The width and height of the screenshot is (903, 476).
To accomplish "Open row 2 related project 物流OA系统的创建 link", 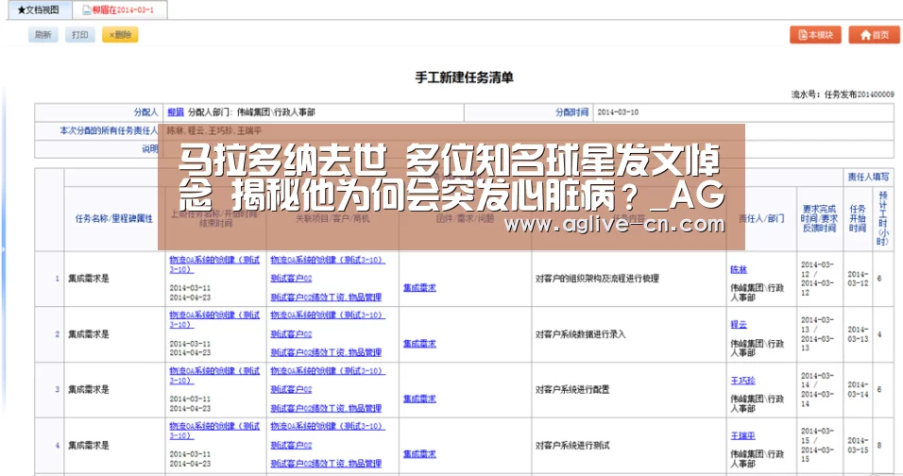I will coord(328,314).
